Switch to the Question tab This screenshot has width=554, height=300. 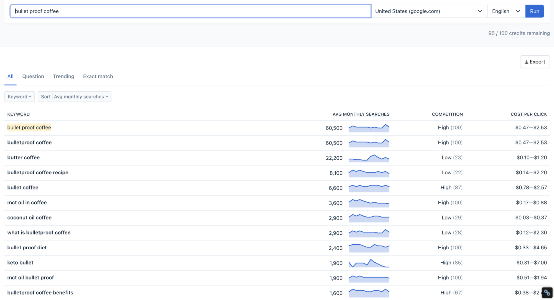(x=33, y=76)
